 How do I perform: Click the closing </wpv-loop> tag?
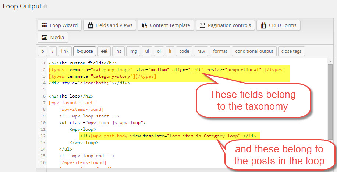click(84, 143)
